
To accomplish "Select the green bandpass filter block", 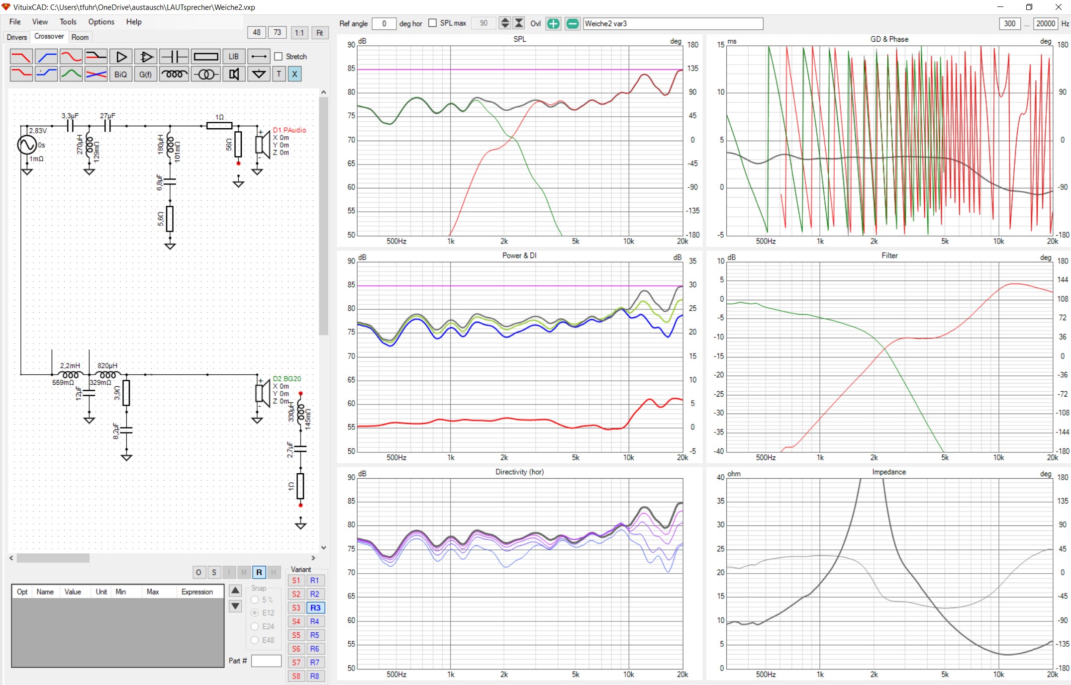I will [x=71, y=74].
